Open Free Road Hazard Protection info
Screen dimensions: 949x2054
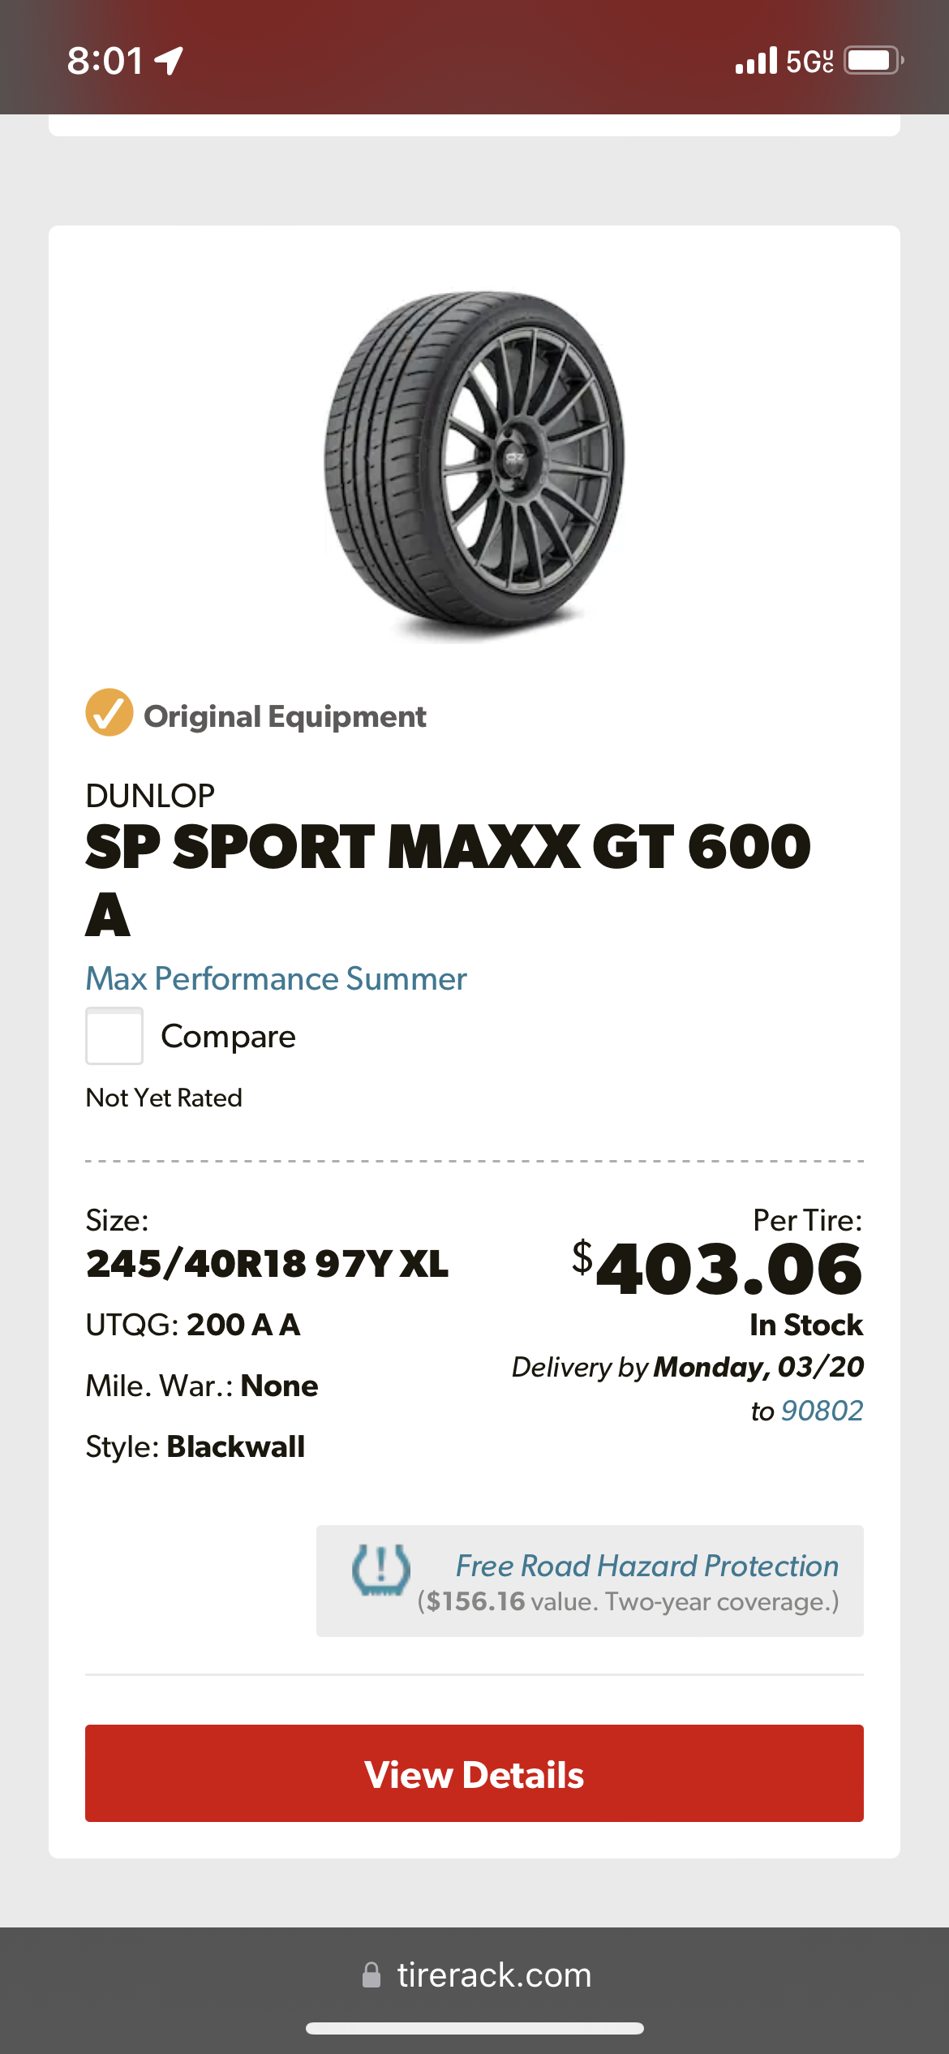[x=646, y=1566]
